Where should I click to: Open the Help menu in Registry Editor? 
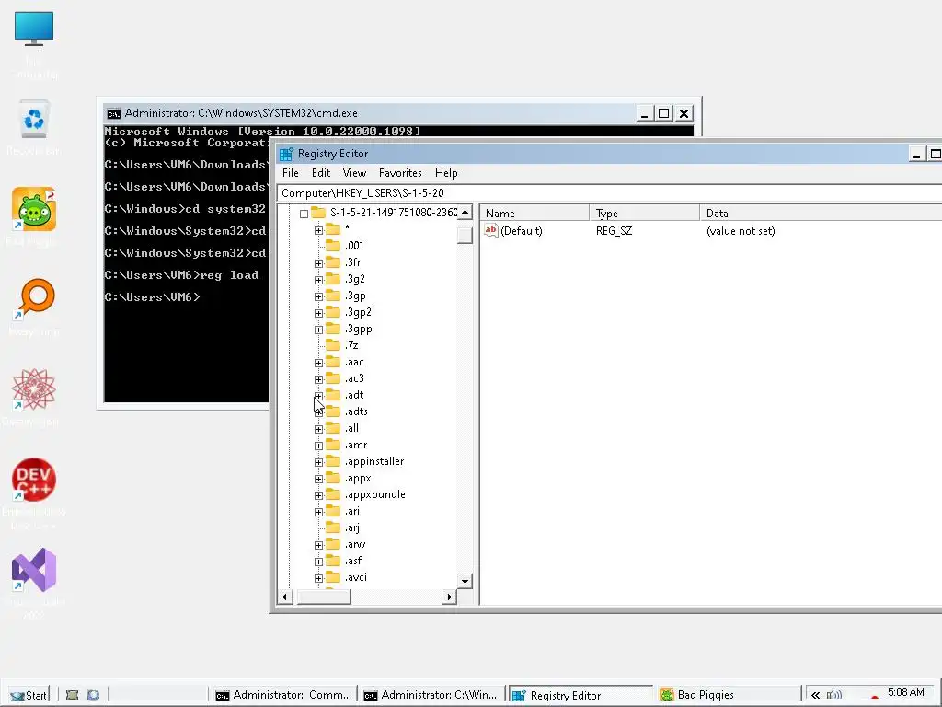click(x=446, y=173)
